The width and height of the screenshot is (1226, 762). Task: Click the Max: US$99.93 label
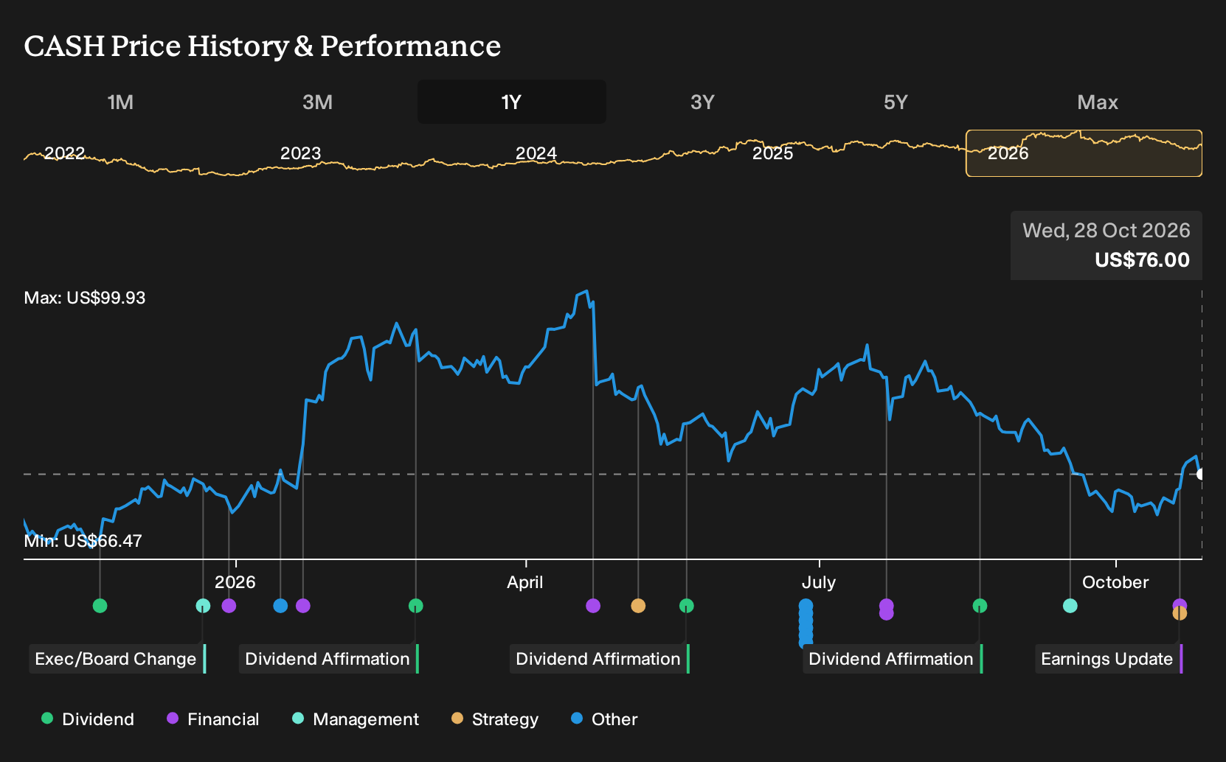point(85,298)
